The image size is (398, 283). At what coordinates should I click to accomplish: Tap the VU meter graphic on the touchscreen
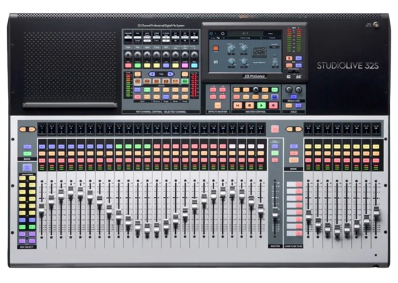coord(259,52)
